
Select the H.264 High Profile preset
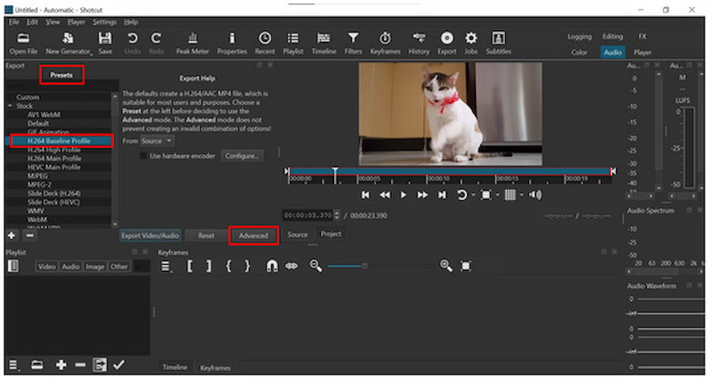(55, 150)
